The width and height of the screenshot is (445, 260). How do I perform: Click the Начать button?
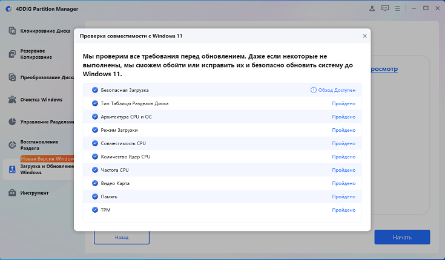pos(402,237)
